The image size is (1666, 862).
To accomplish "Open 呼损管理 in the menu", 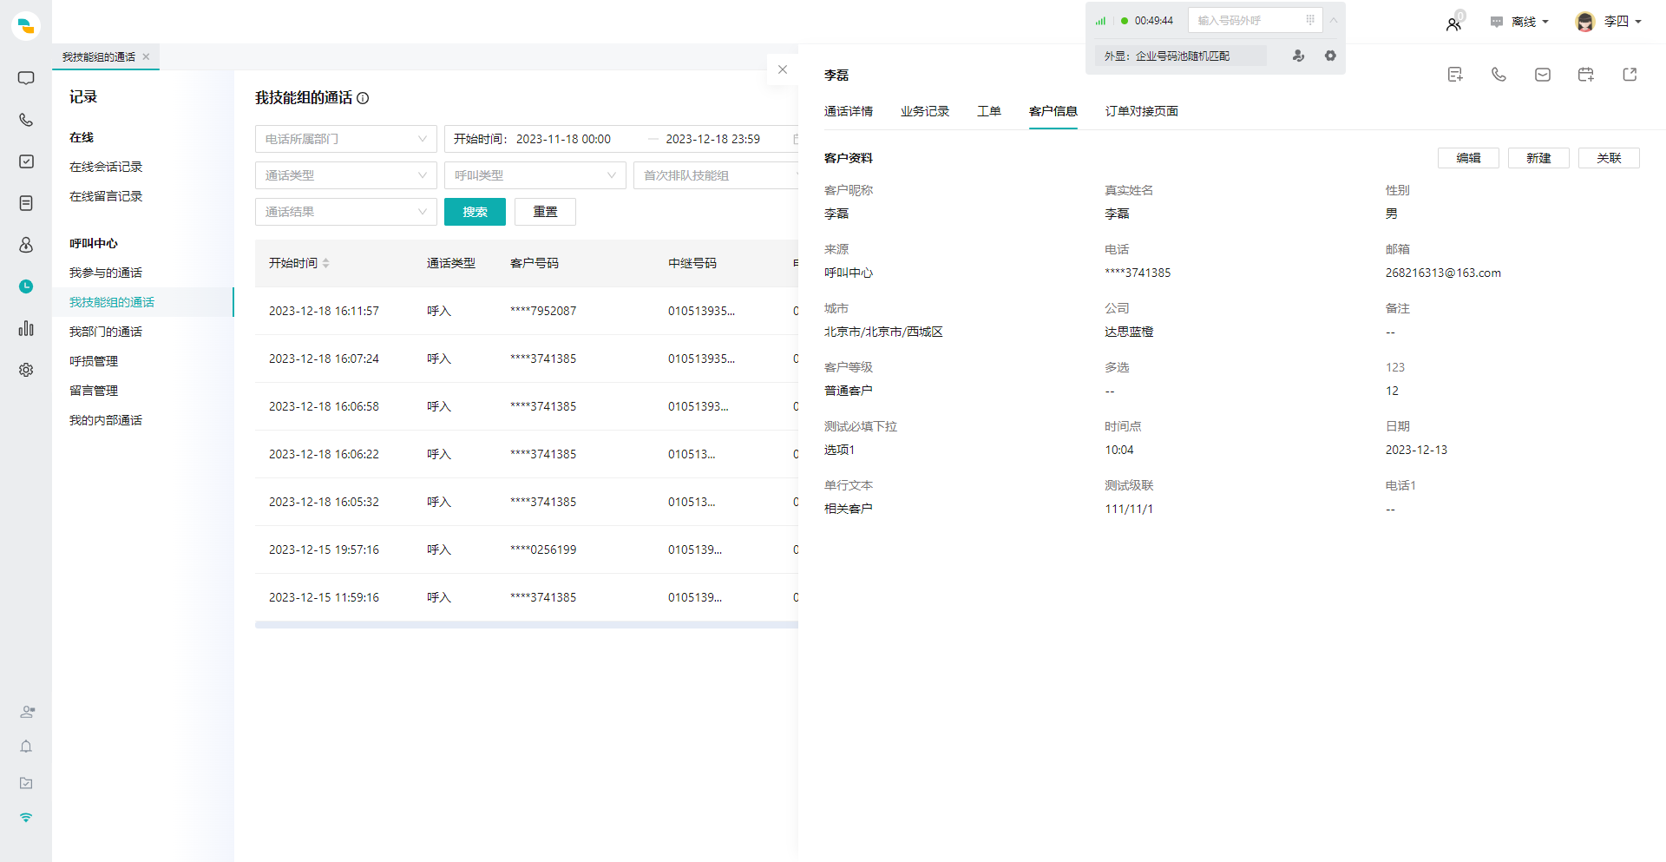I will (94, 361).
